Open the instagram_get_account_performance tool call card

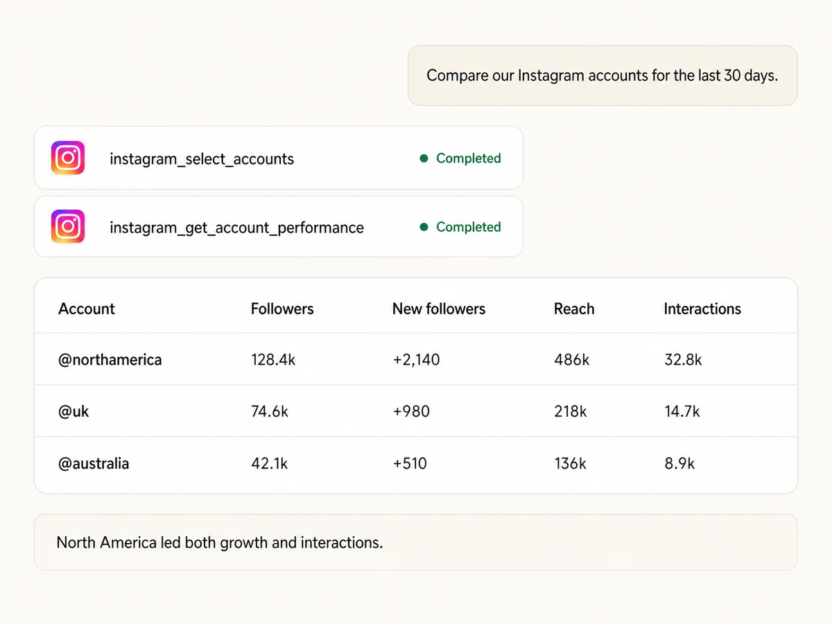coord(278,227)
